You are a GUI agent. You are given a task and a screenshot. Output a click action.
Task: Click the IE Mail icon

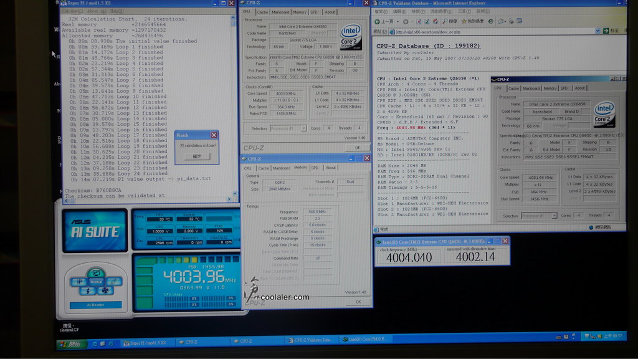(x=501, y=22)
